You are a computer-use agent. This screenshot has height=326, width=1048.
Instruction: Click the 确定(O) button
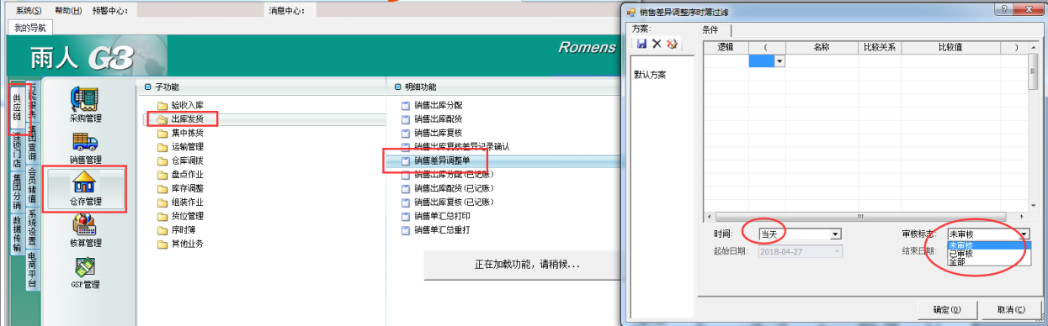[947, 310]
